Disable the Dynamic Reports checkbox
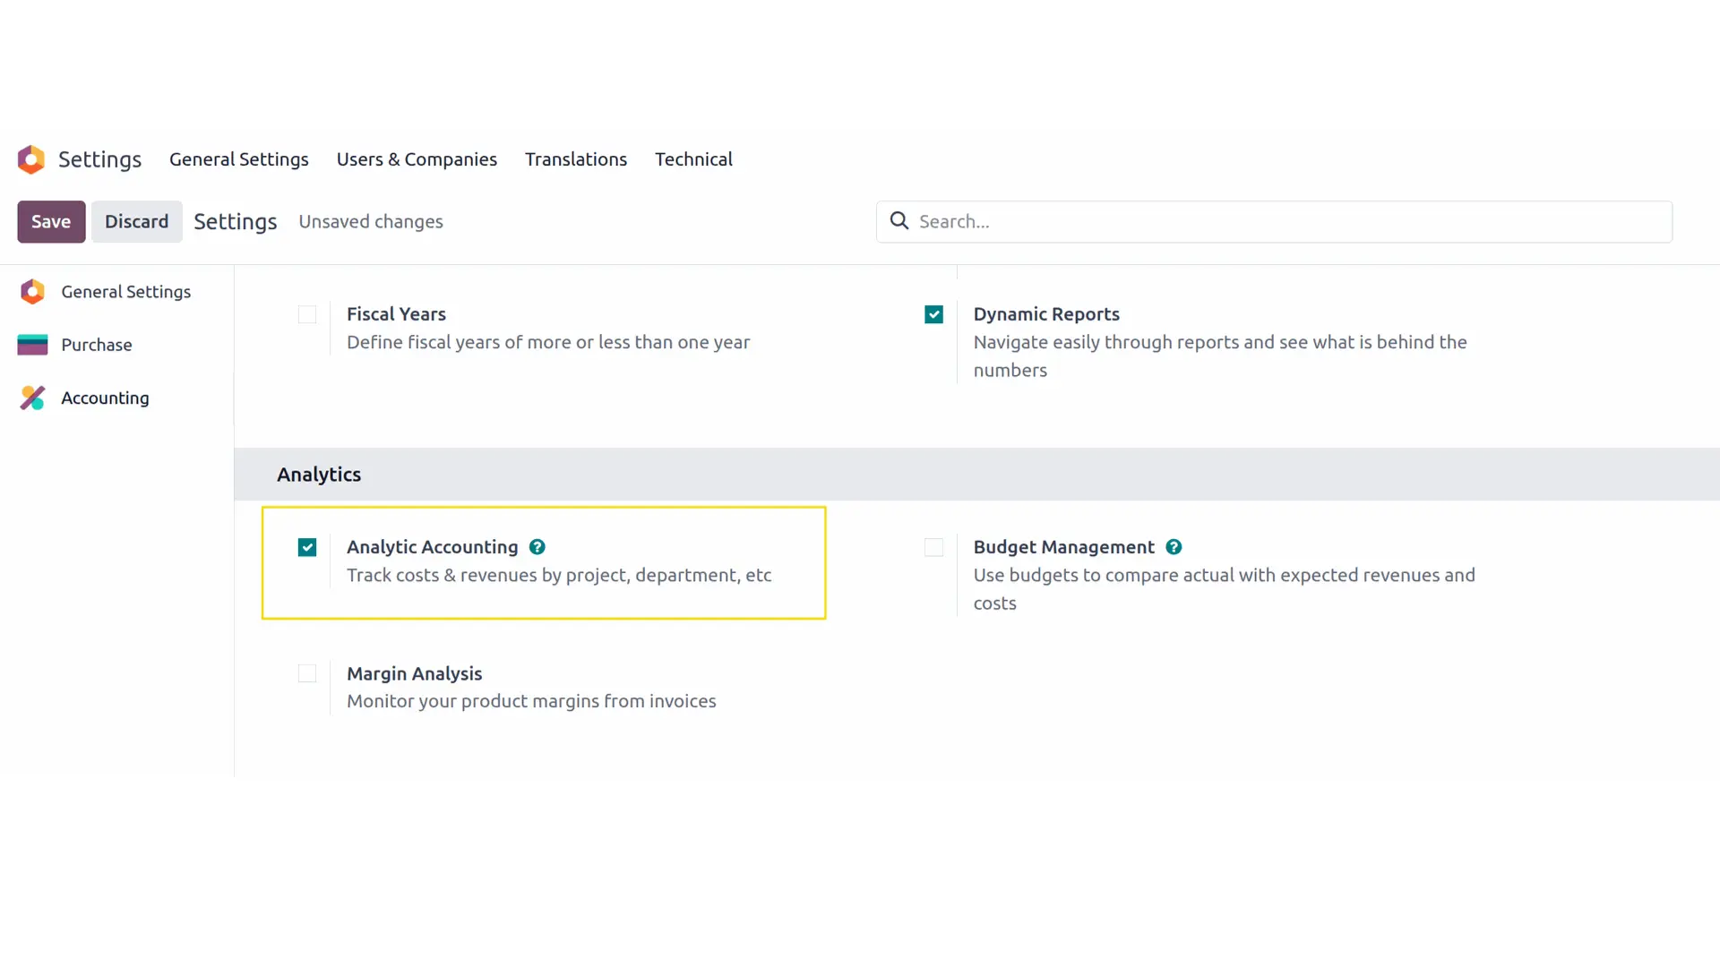The image size is (1720, 967). pos(934,314)
